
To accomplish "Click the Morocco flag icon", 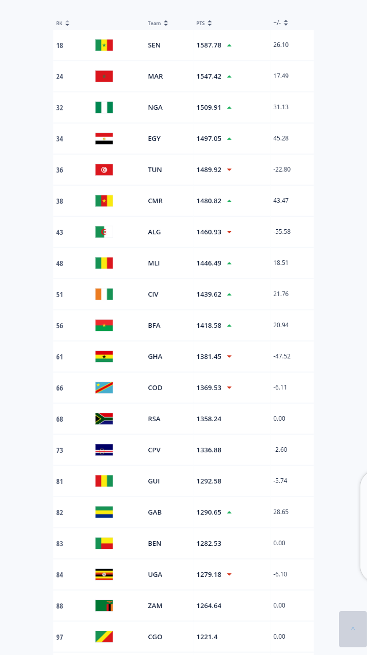I will 104,76.
